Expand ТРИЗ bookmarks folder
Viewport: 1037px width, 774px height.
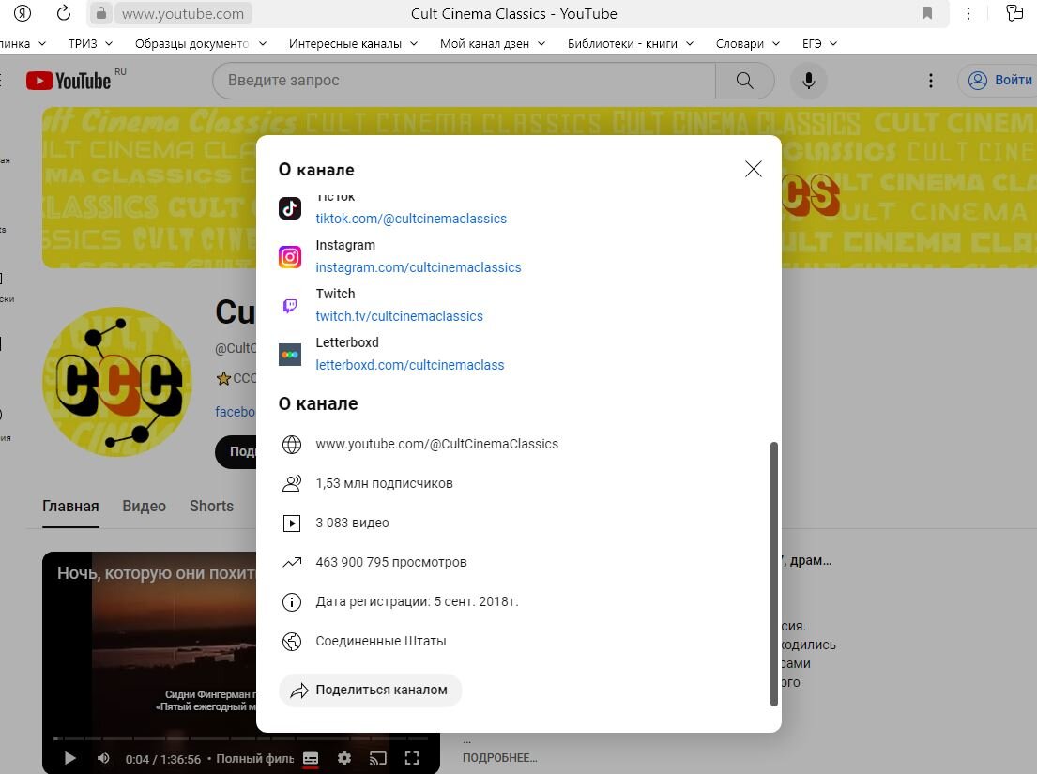(91, 43)
